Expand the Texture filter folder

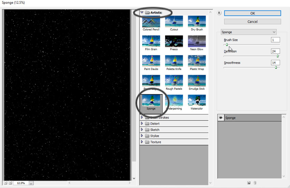(142, 142)
